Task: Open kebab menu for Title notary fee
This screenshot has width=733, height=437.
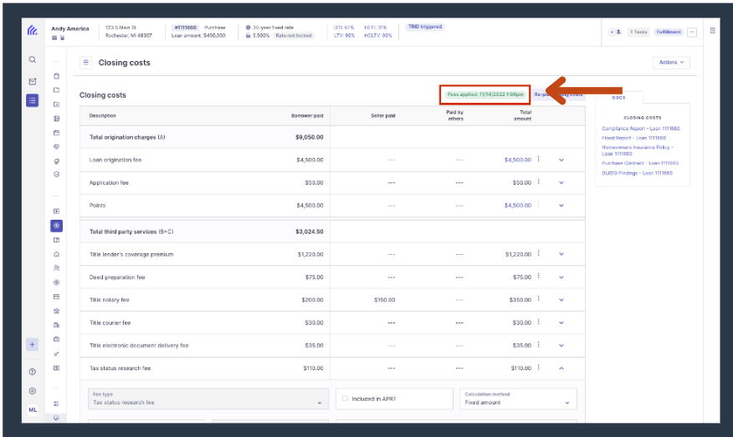Action: point(539,299)
